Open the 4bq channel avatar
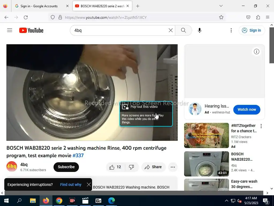This screenshot has width=274, height=206. tap(12, 166)
